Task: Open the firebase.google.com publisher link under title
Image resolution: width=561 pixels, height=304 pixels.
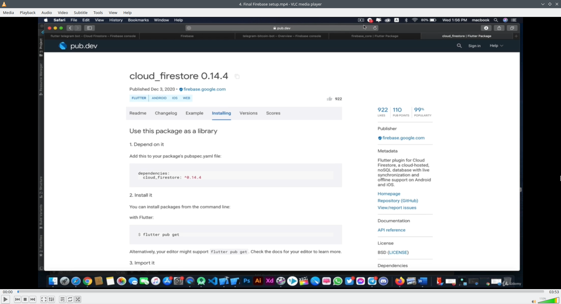Action: click(205, 89)
